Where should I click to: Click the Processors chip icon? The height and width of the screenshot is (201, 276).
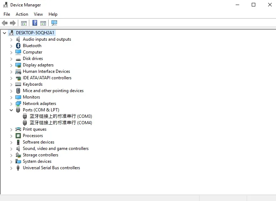[x=18, y=136]
